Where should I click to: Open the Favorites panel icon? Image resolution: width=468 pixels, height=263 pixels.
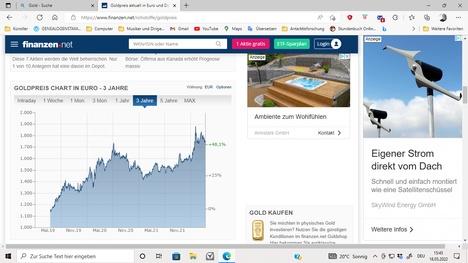(412, 17)
